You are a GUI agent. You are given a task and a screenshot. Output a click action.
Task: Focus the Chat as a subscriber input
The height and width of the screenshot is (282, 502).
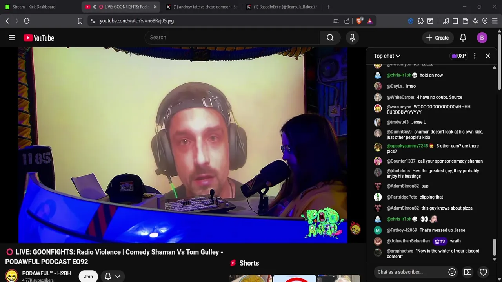coord(410,272)
